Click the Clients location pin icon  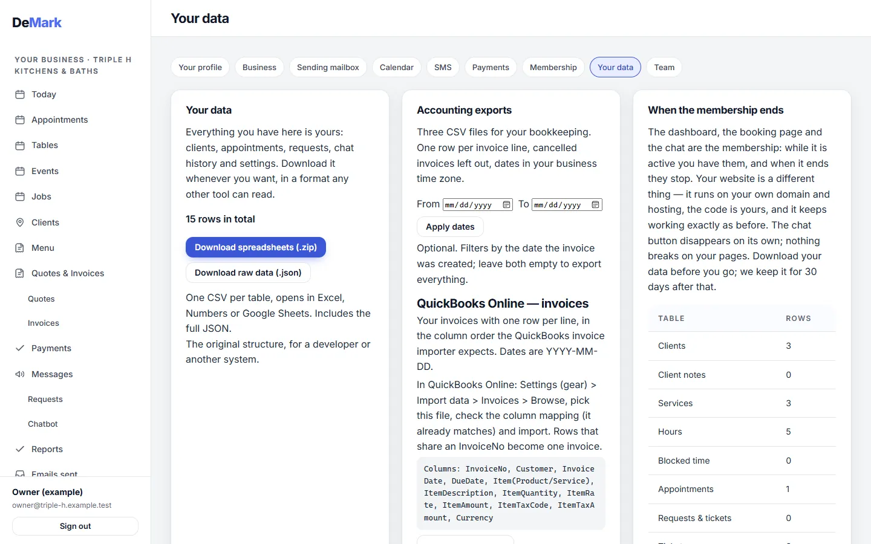pos(20,222)
